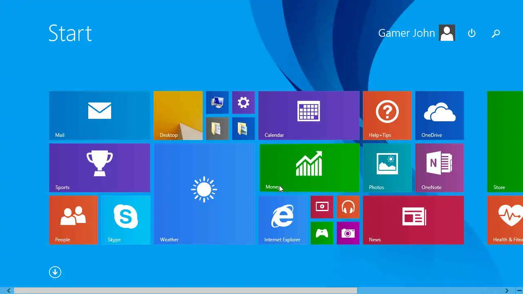Open the PC settings gear tile

click(x=244, y=102)
